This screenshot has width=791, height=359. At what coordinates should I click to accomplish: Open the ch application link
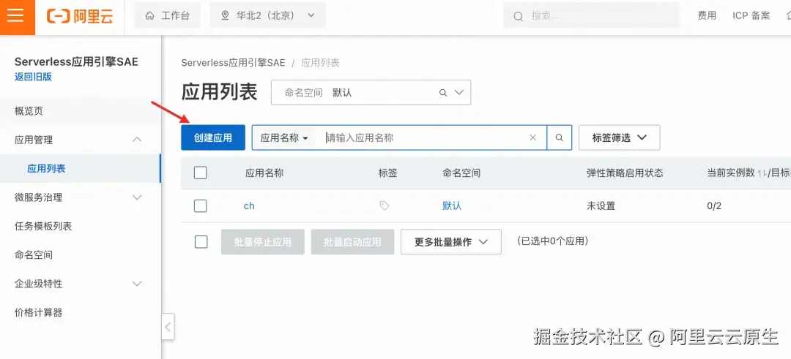click(249, 205)
